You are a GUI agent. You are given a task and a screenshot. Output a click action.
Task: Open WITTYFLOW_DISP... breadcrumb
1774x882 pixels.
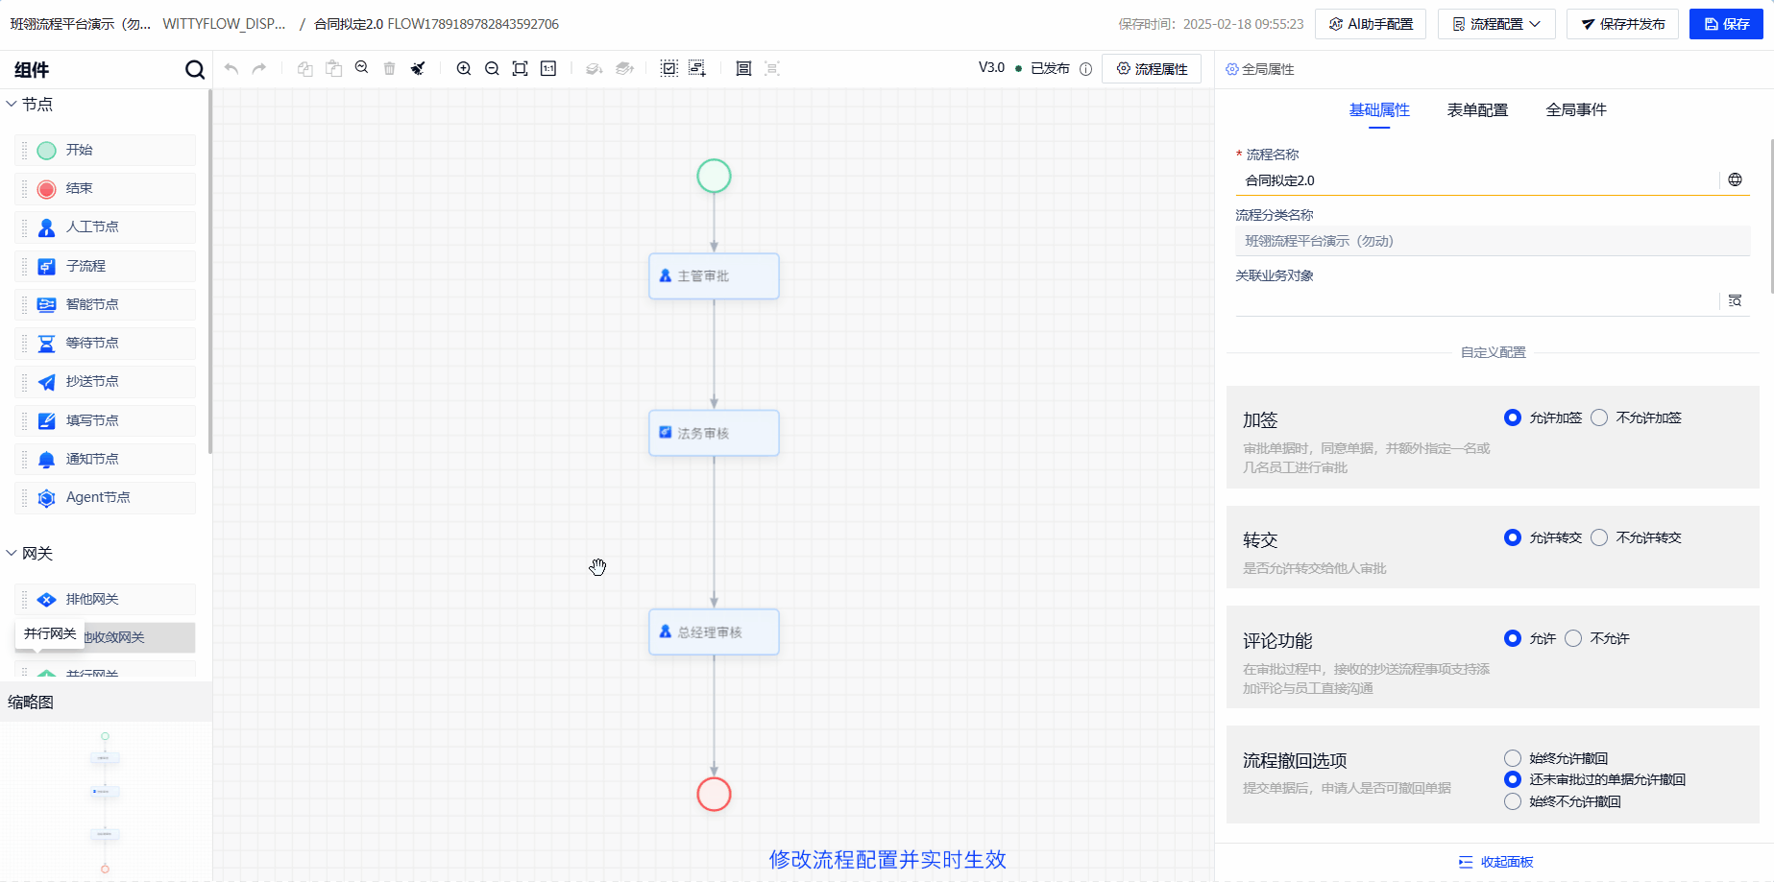coord(225,24)
